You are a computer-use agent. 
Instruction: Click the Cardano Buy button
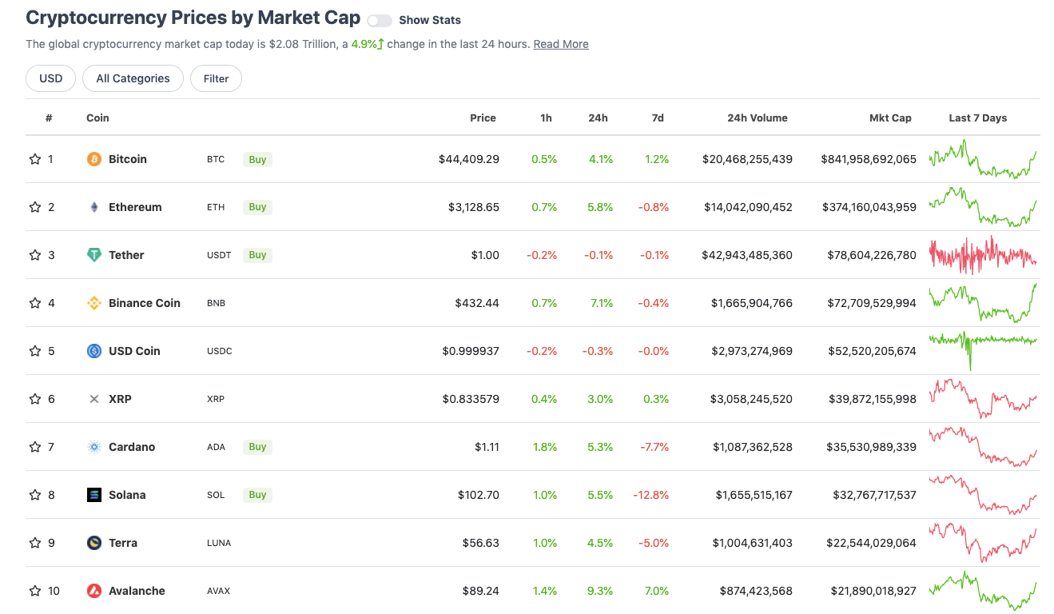(x=257, y=447)
